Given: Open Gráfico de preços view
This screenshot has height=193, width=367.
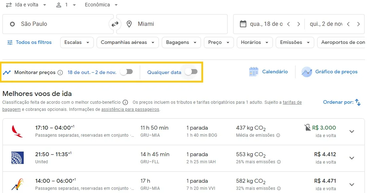Looking at the screenshot, I should (329, 72).
